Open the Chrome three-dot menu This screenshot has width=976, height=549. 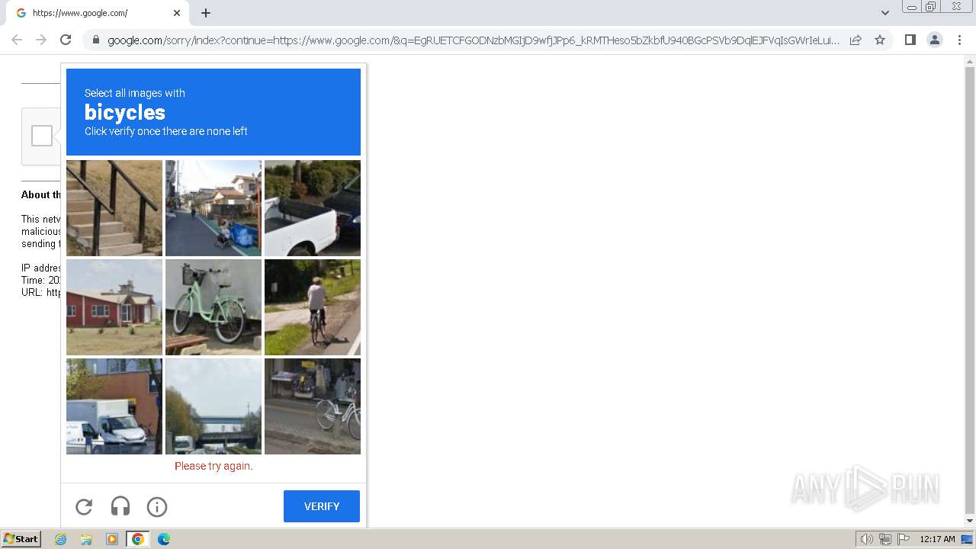[959, 40]
